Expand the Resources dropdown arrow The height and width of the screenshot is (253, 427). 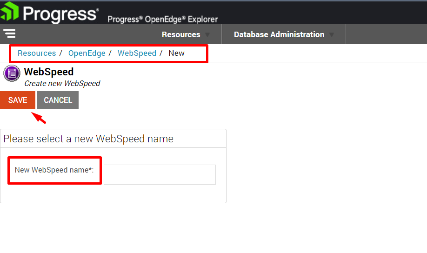[207, 35]
